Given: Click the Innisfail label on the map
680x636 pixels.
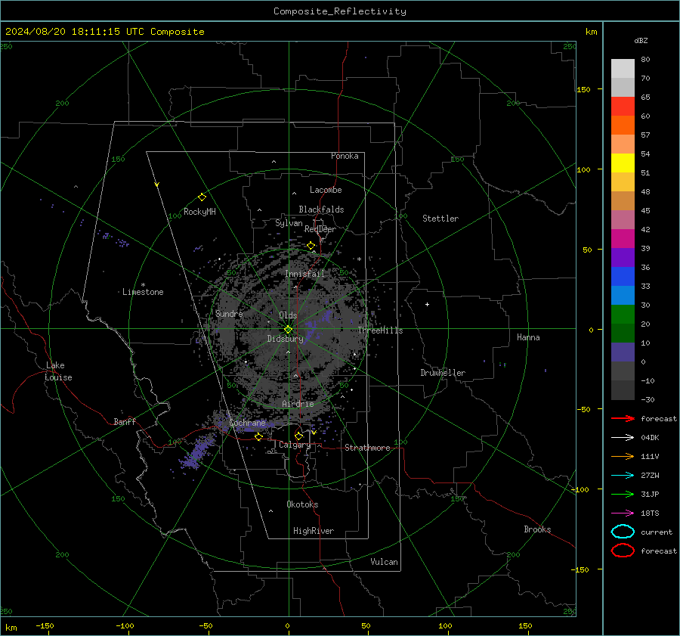Looking at the screenshot, I should pyautogui.click(x=304, y=274).
